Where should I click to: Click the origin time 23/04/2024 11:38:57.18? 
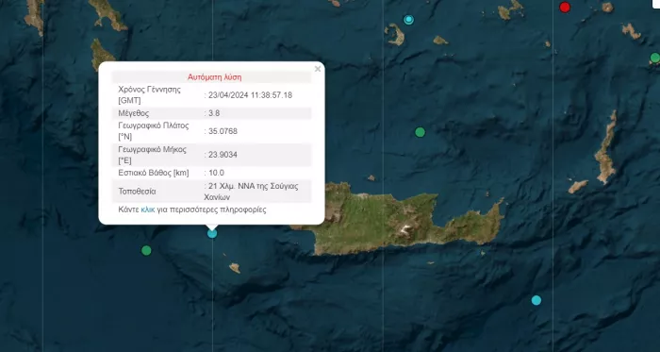pyautogui.click(x=250, y=95)
